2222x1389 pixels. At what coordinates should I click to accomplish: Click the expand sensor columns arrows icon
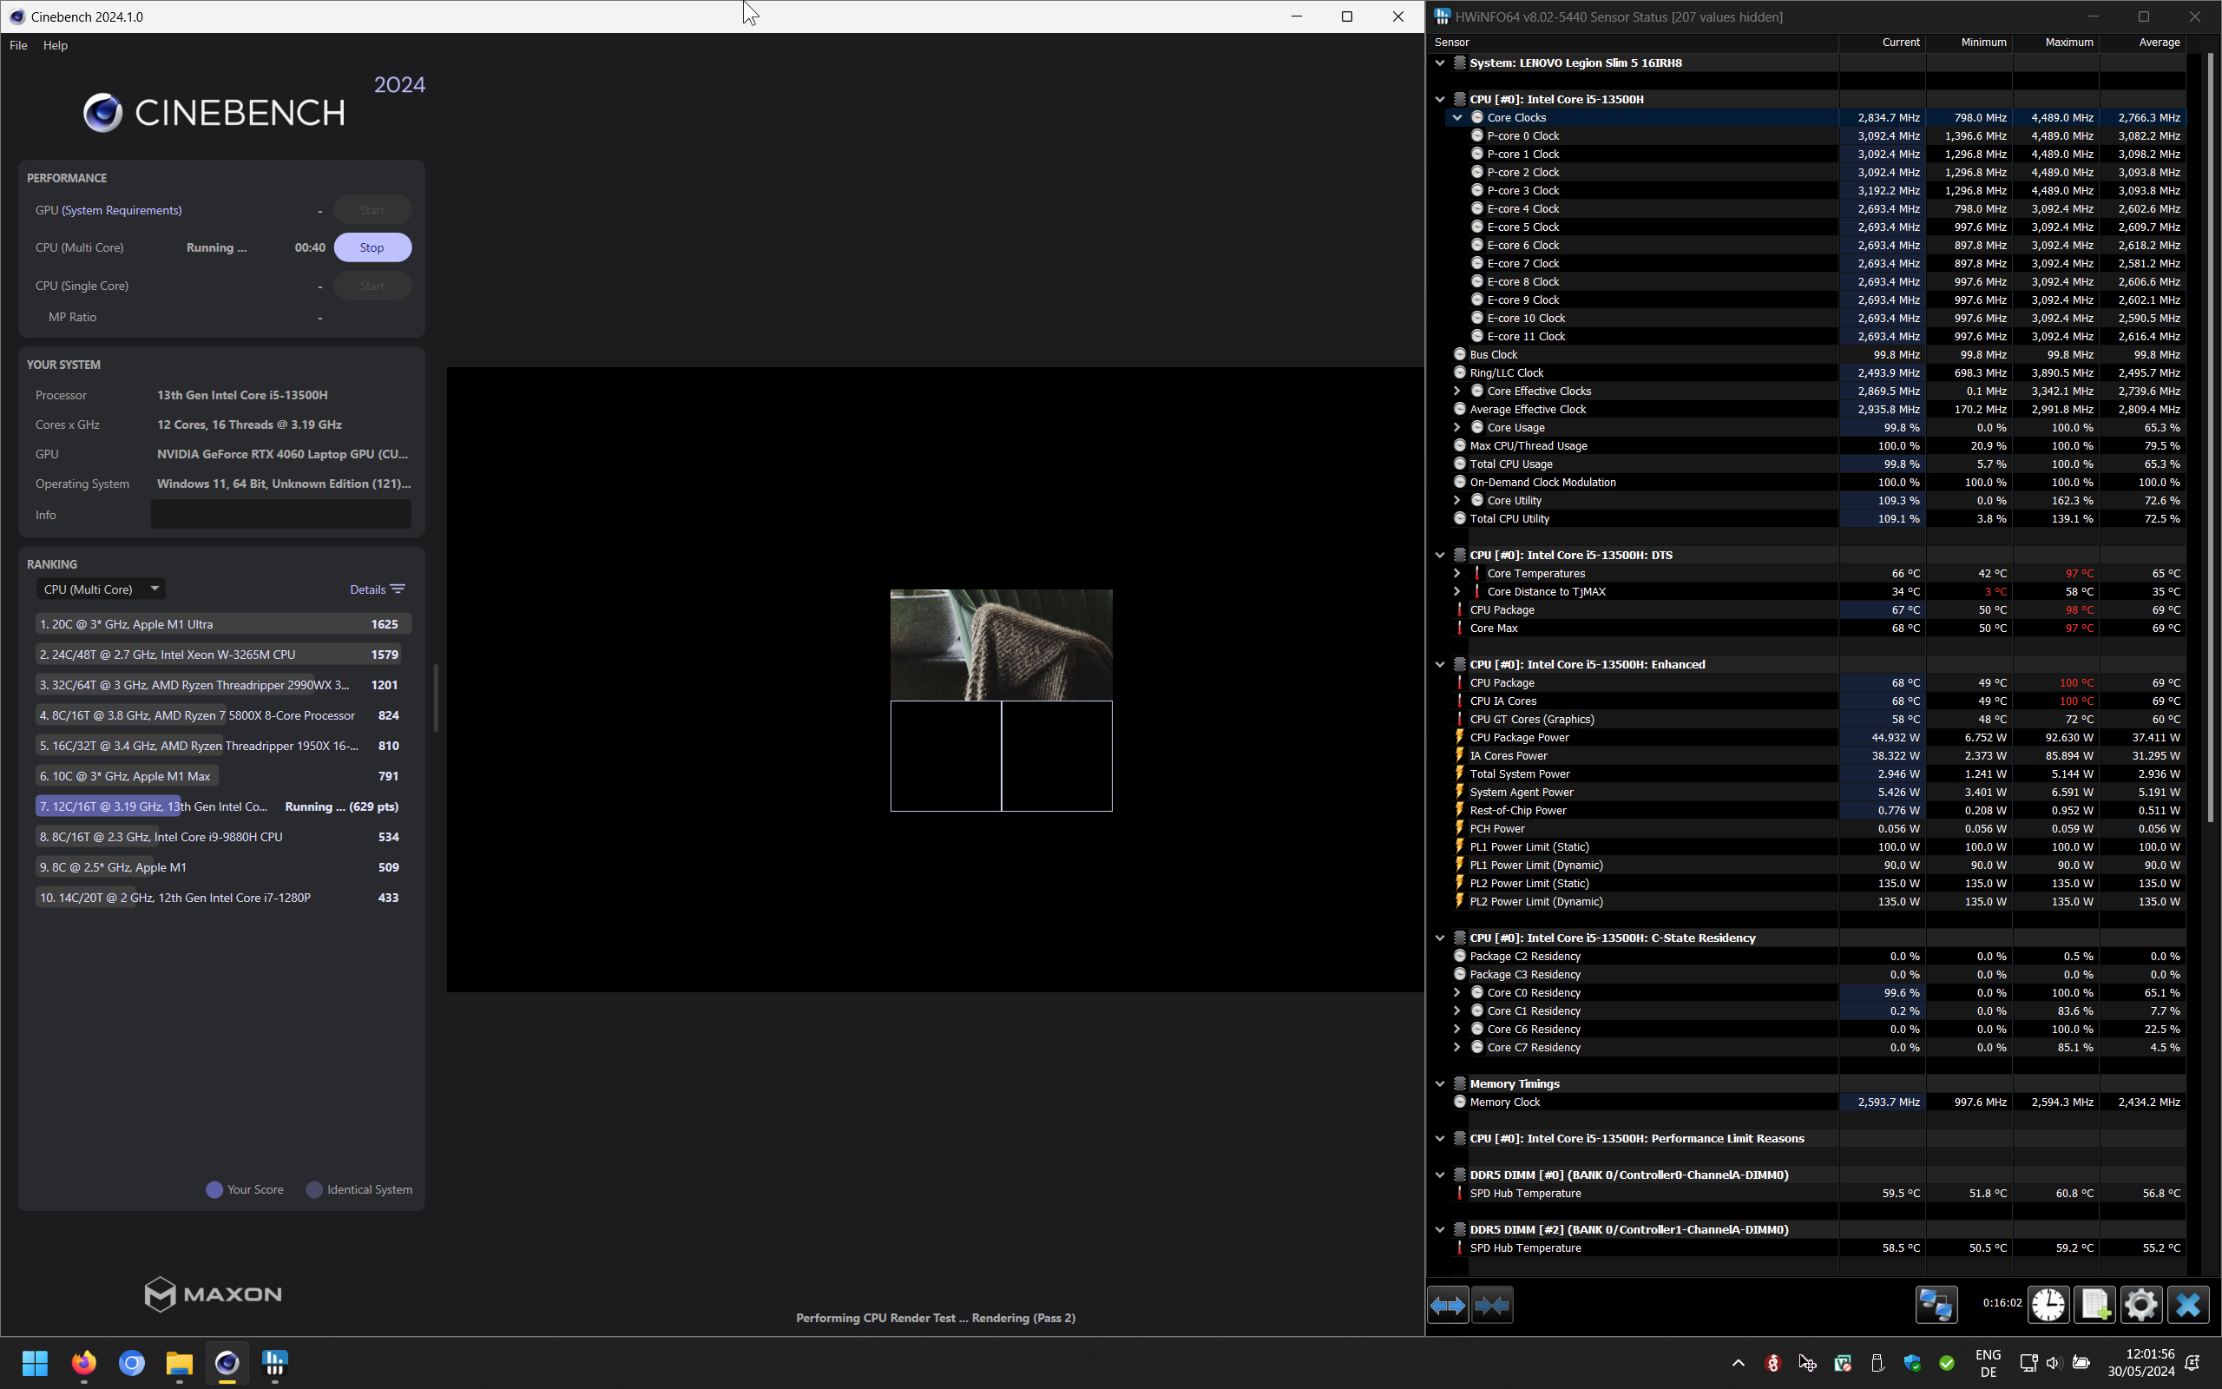click(1448, 1305)
